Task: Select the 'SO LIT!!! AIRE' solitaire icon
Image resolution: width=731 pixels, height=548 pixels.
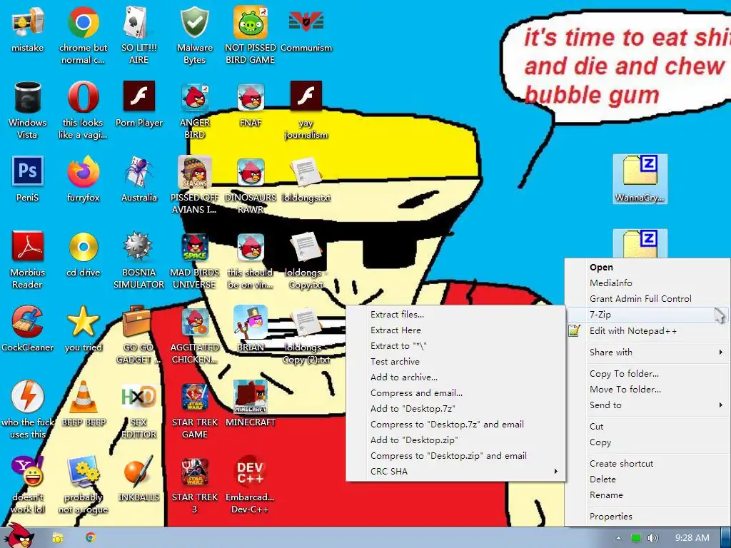Action: pyautogui.click(x=138, y=22)
